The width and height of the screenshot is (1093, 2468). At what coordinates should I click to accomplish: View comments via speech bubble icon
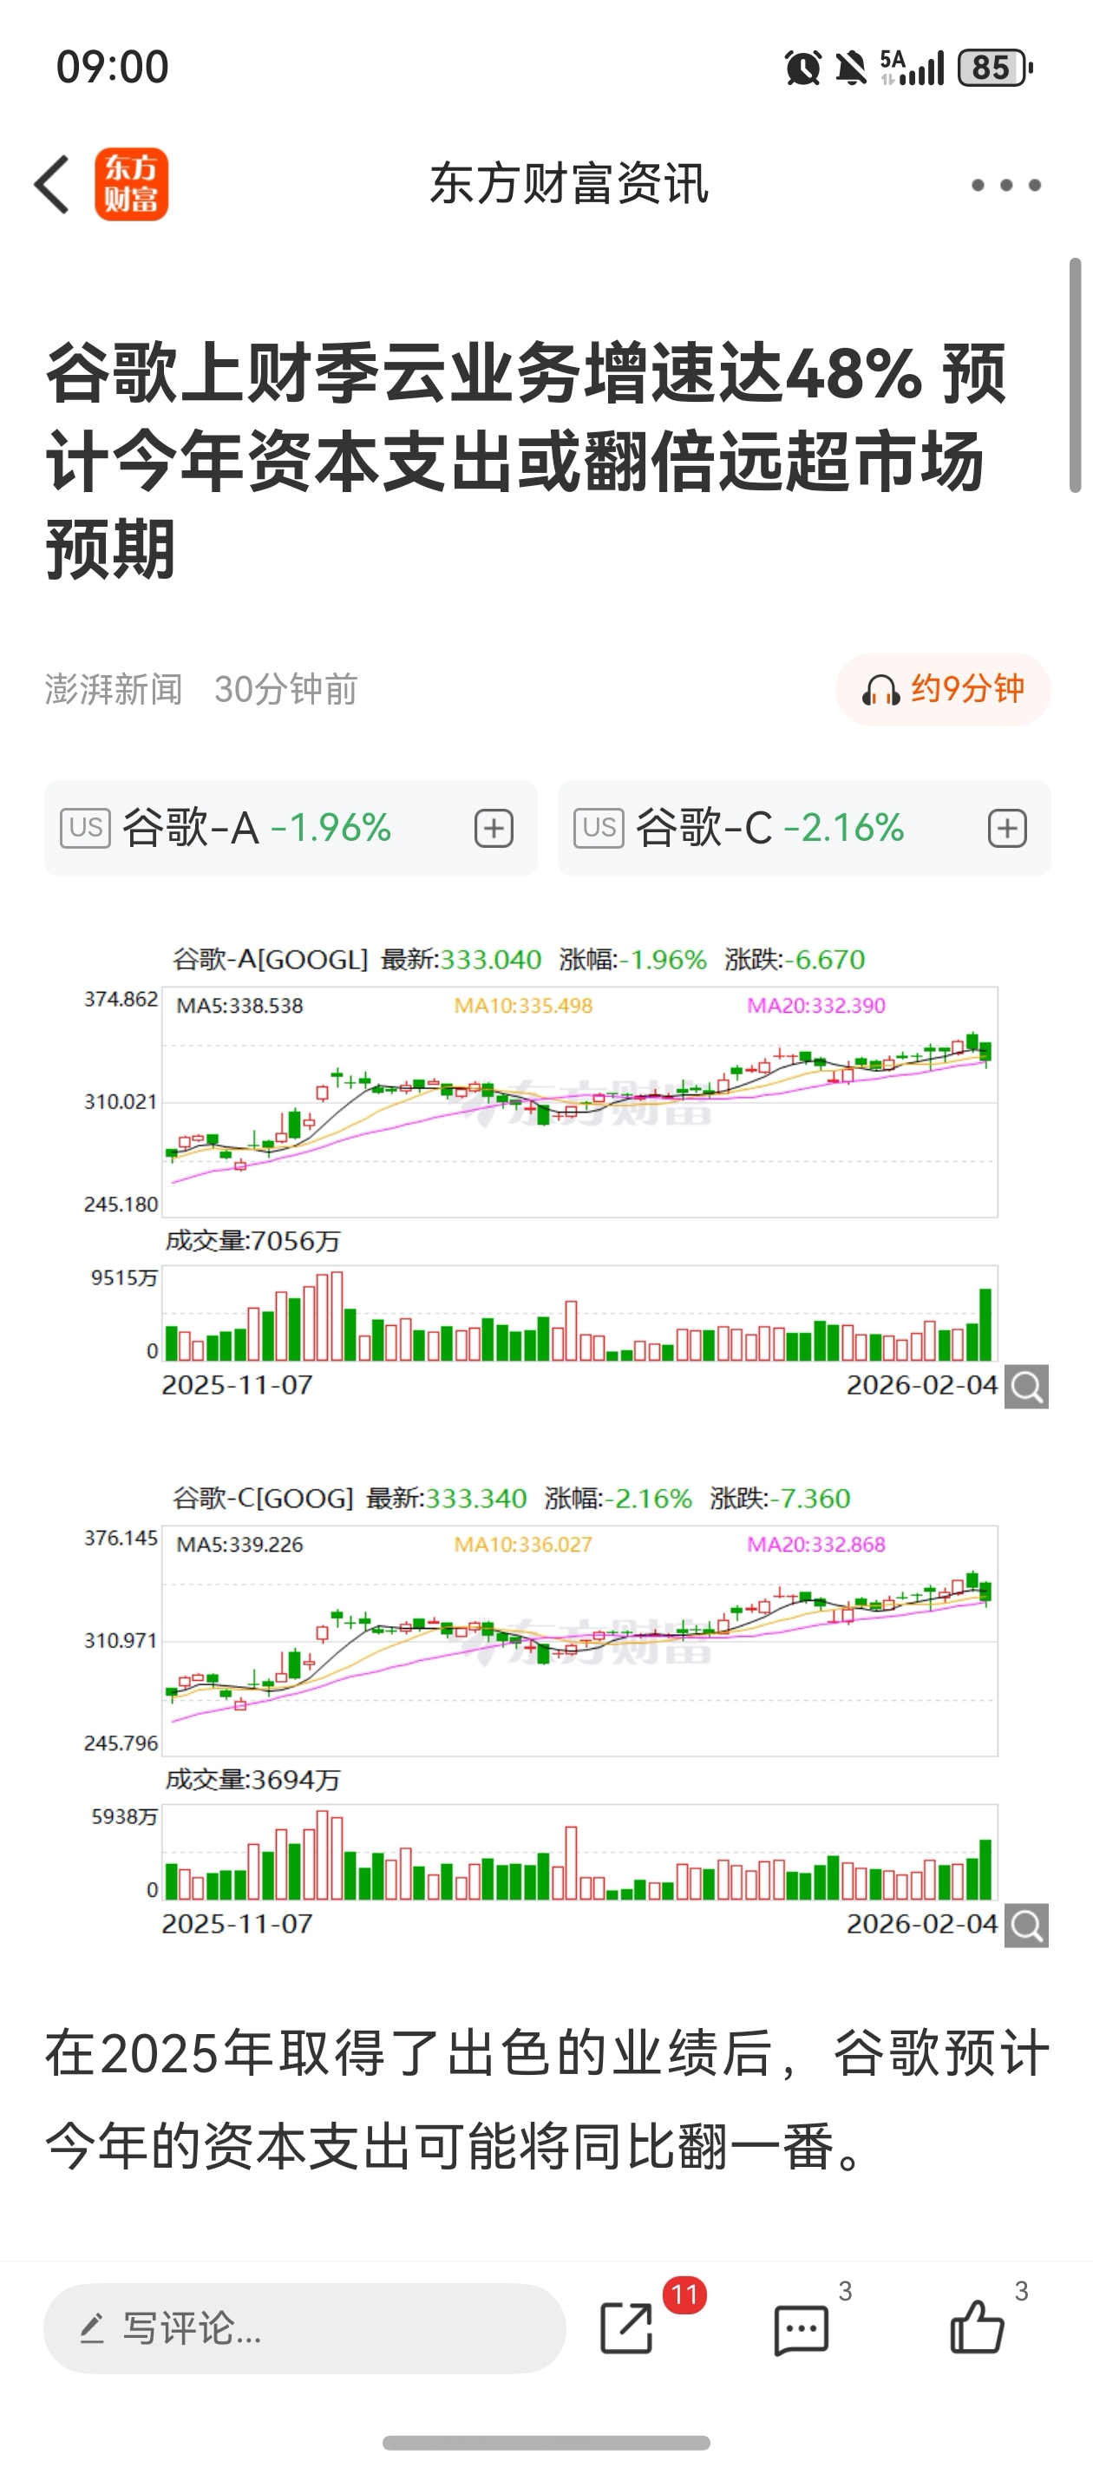[x=801, y=2330]
